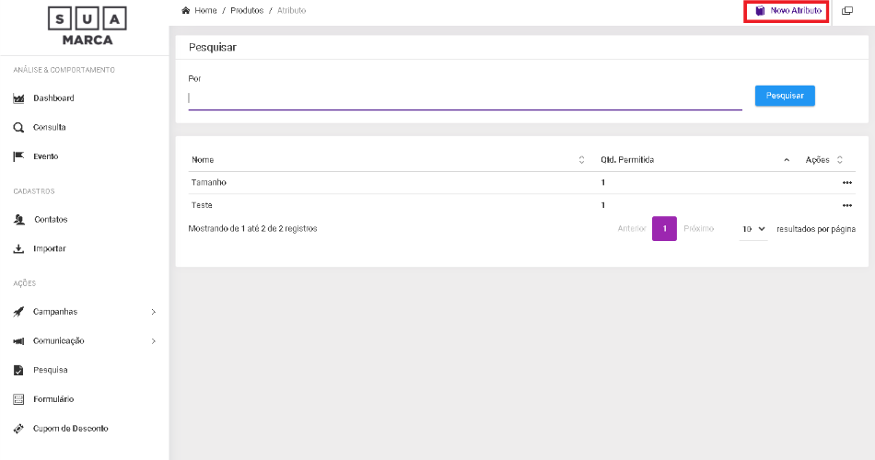
Task: Click the Contatos person icon
Action: tap(18, 220)
